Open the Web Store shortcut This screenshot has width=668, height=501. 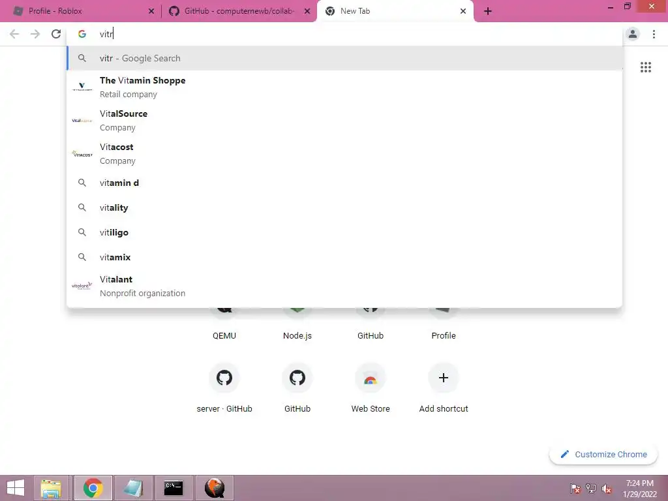pos(371,389)
